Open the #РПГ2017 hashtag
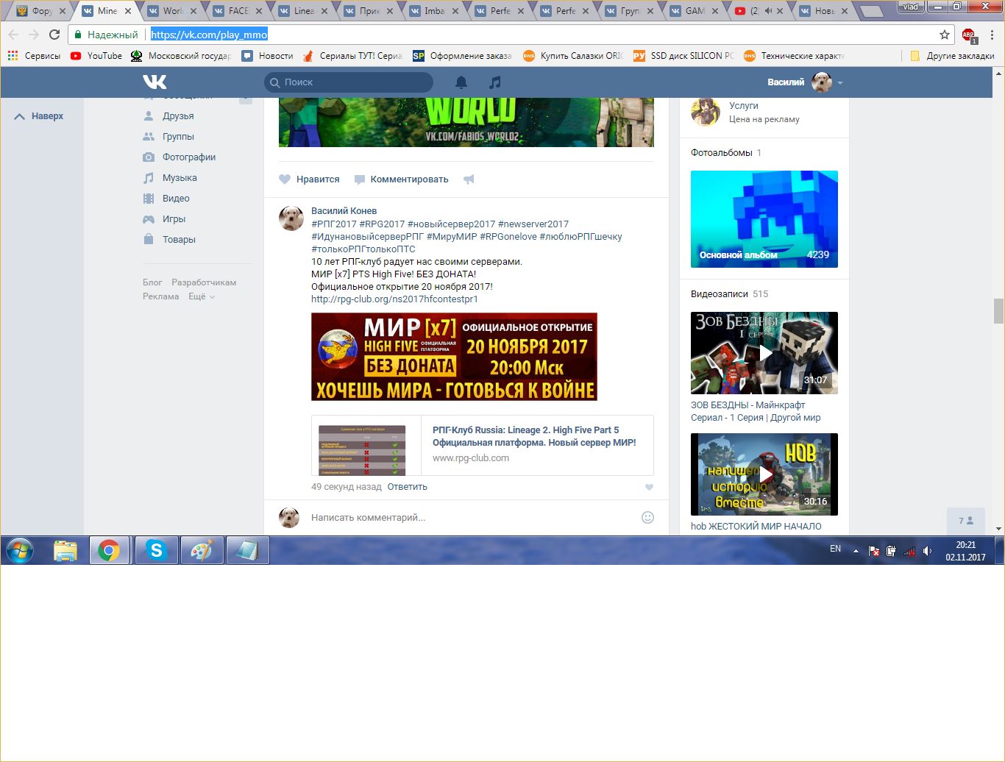The width and height of the screenshot is (1005, 762). [x=333, y=224]
